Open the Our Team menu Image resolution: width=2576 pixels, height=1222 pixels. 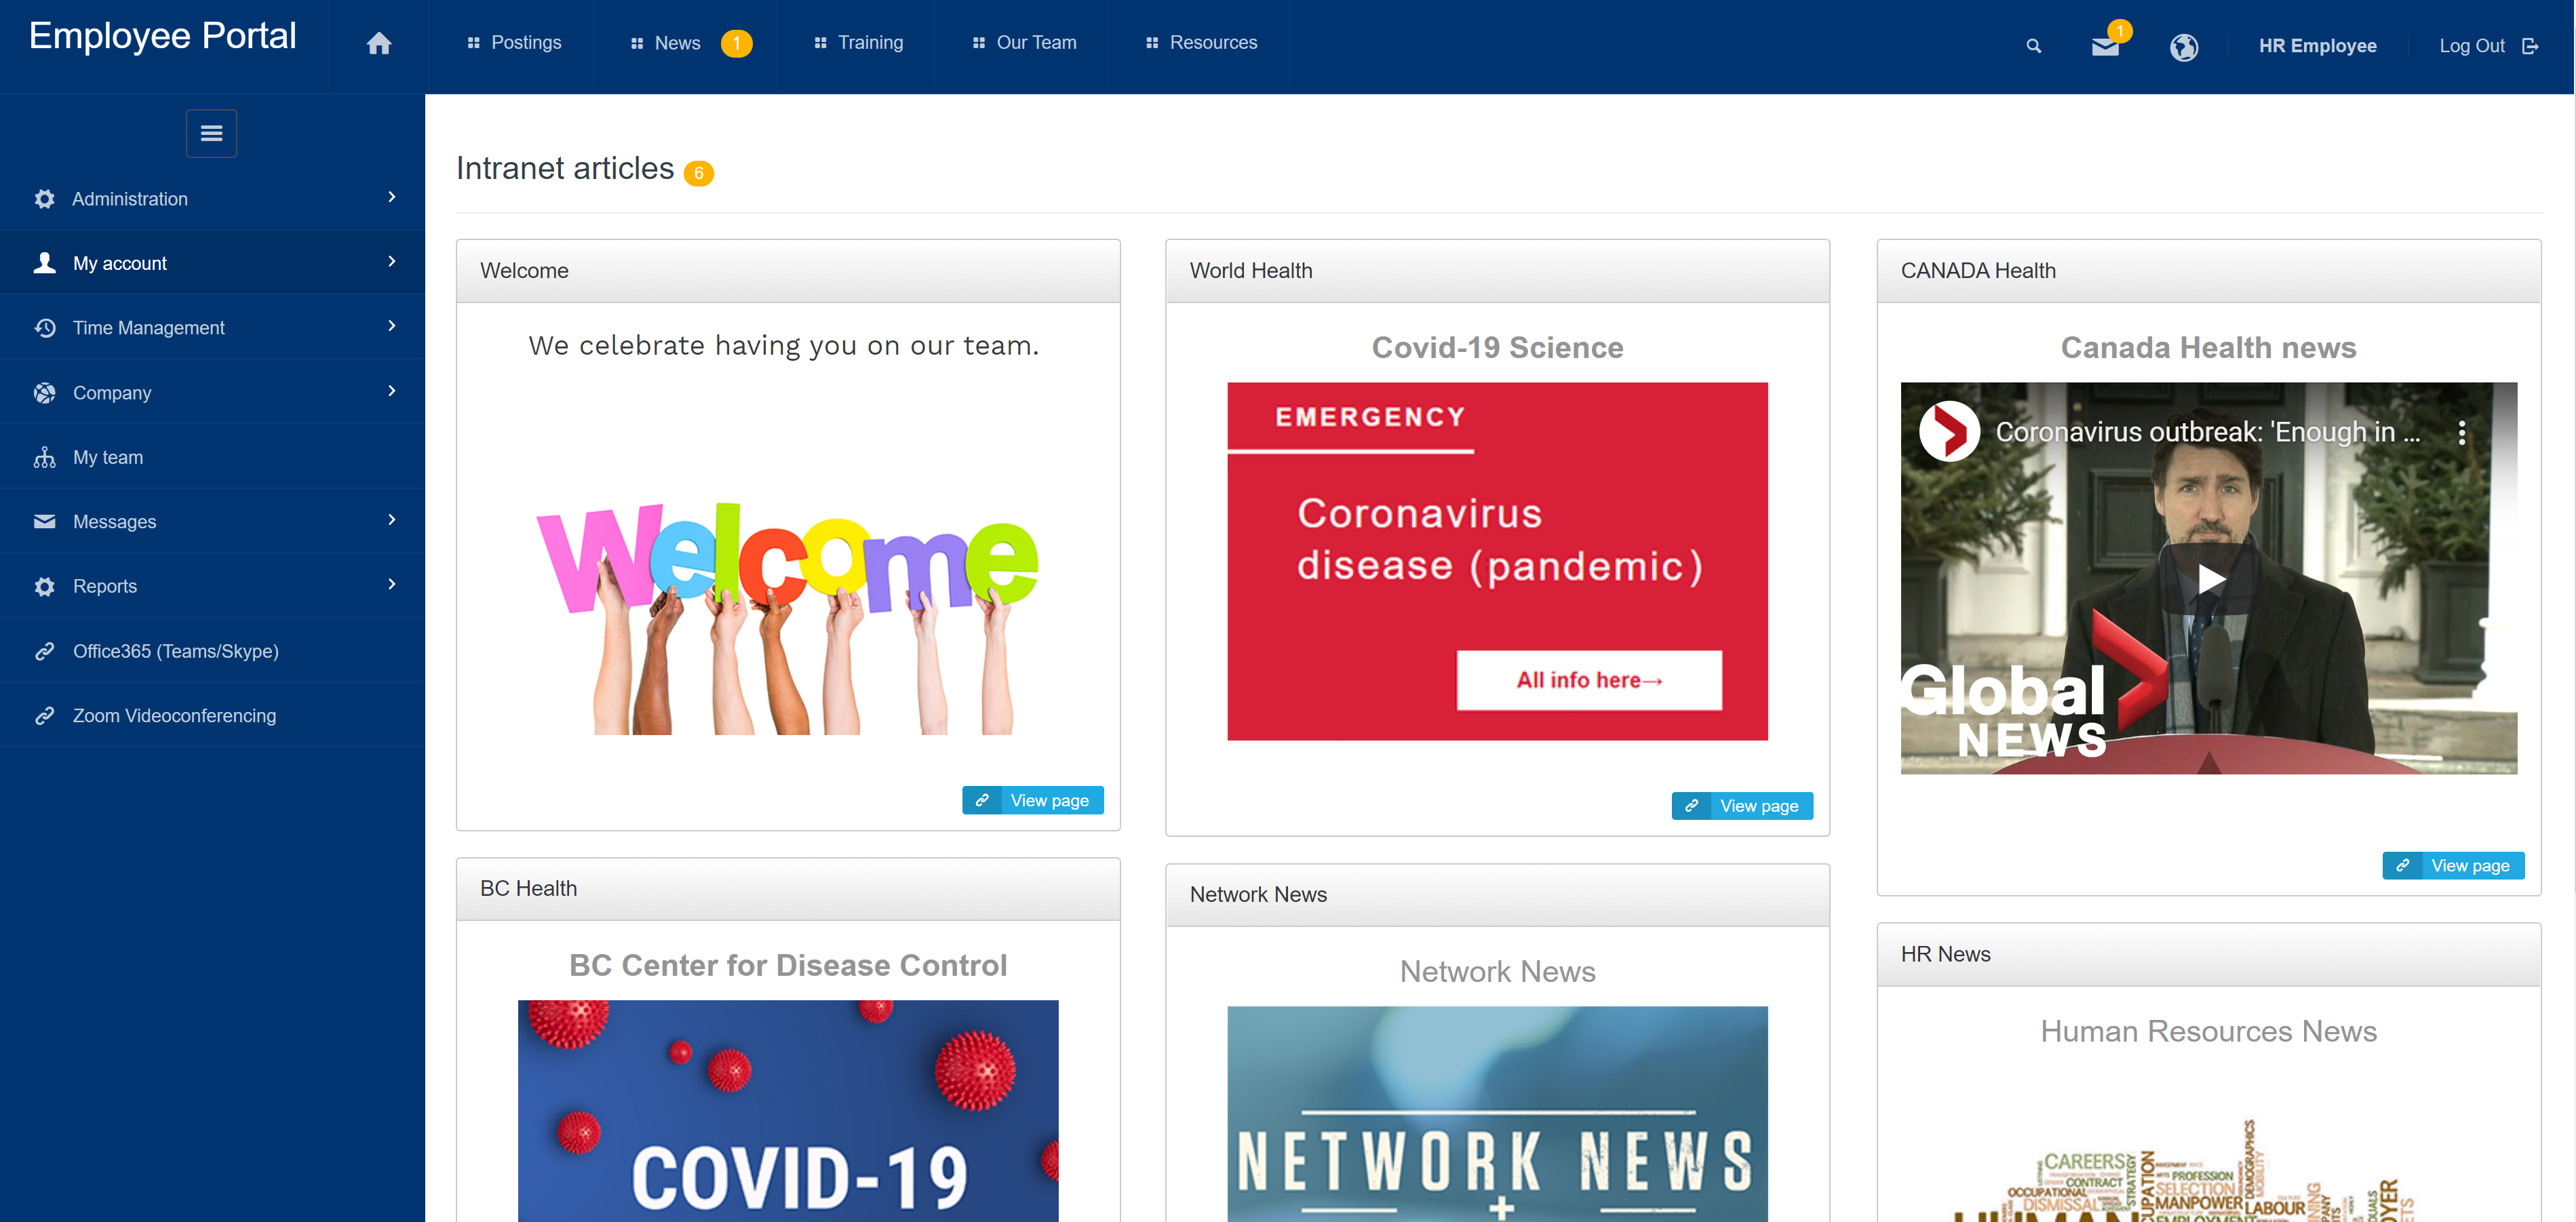(1024, 43)
